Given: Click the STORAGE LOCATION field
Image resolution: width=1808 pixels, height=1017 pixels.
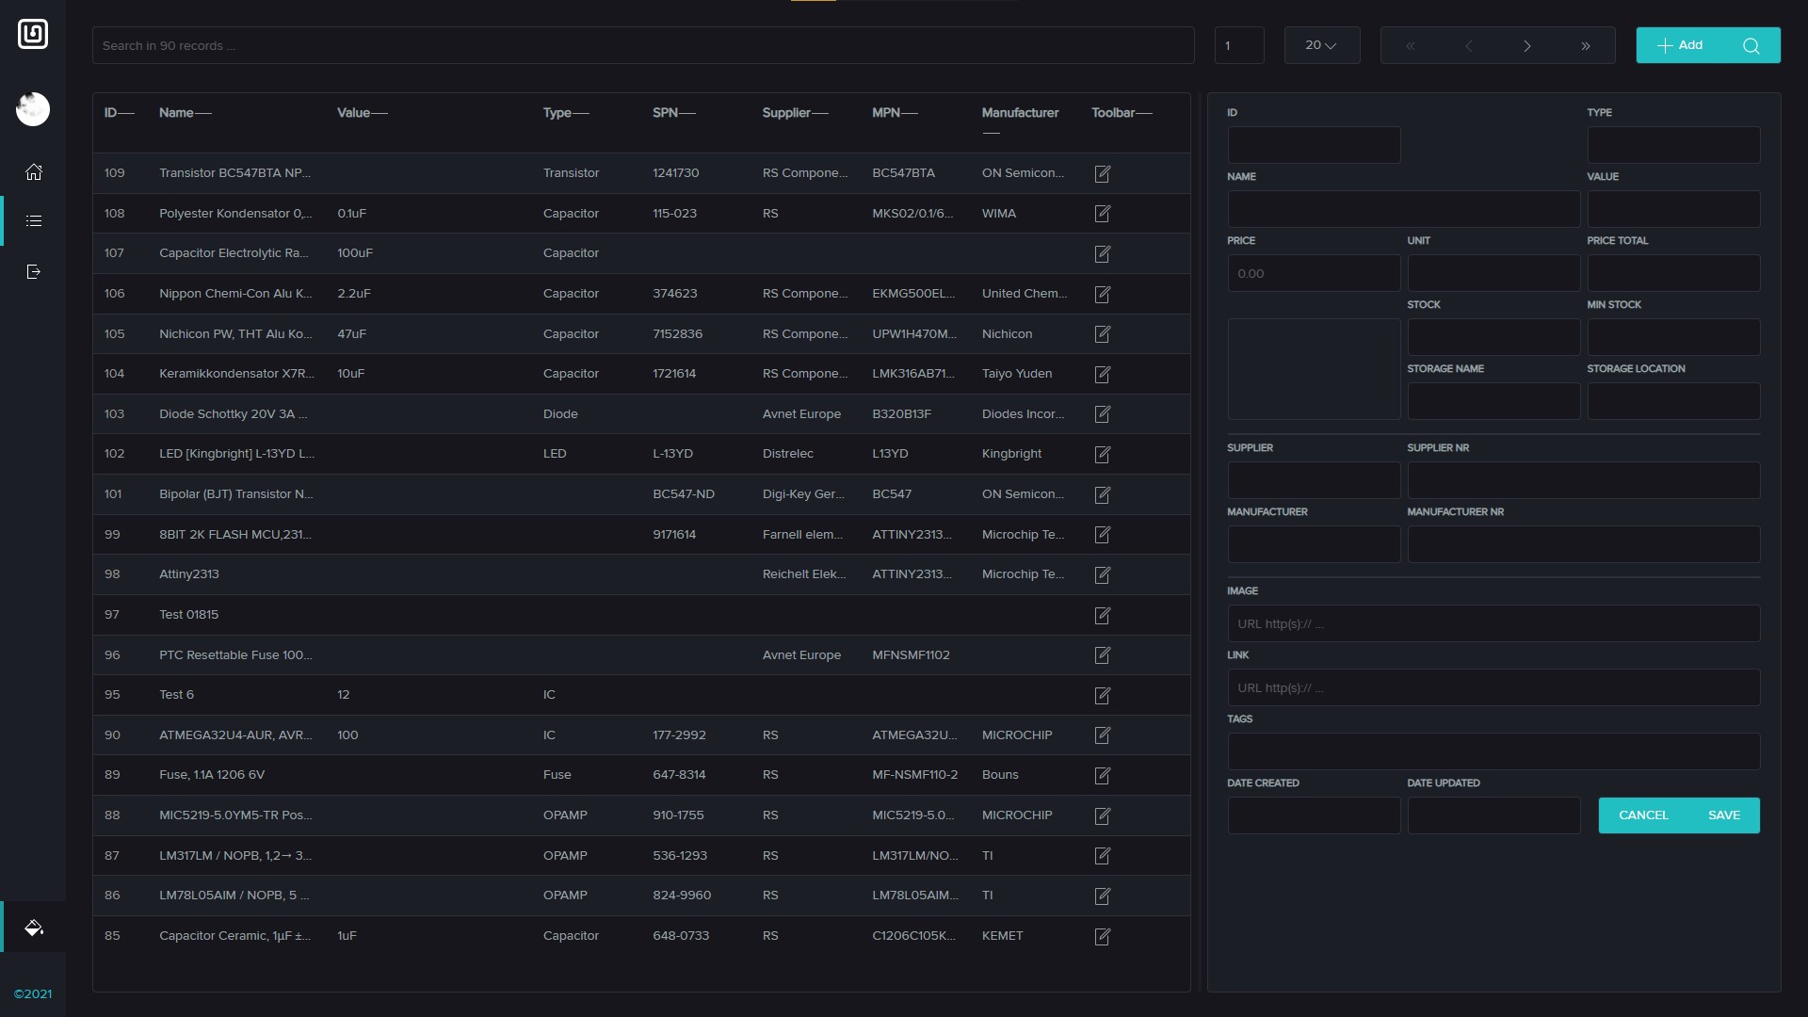Looking at the screenshot, I should pos(1673,401).
